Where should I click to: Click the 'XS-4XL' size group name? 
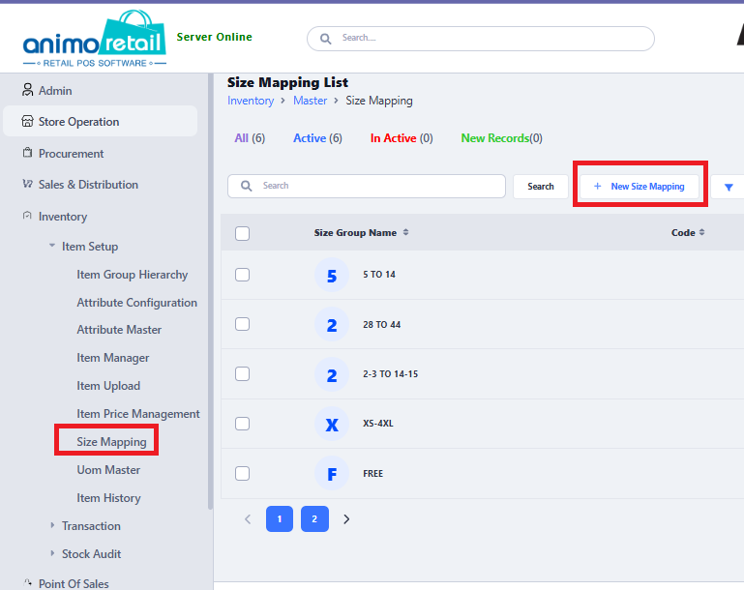point(378,424)
